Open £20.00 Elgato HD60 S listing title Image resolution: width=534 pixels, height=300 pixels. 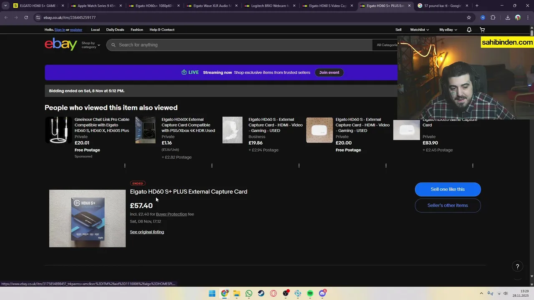click(363, 125)
